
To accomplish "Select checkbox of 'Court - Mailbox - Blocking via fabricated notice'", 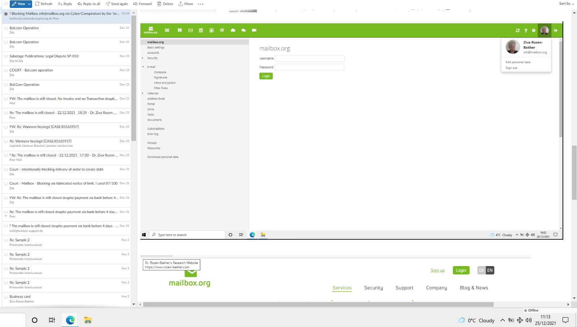I will pyautogui.click(x=6, y=184).
